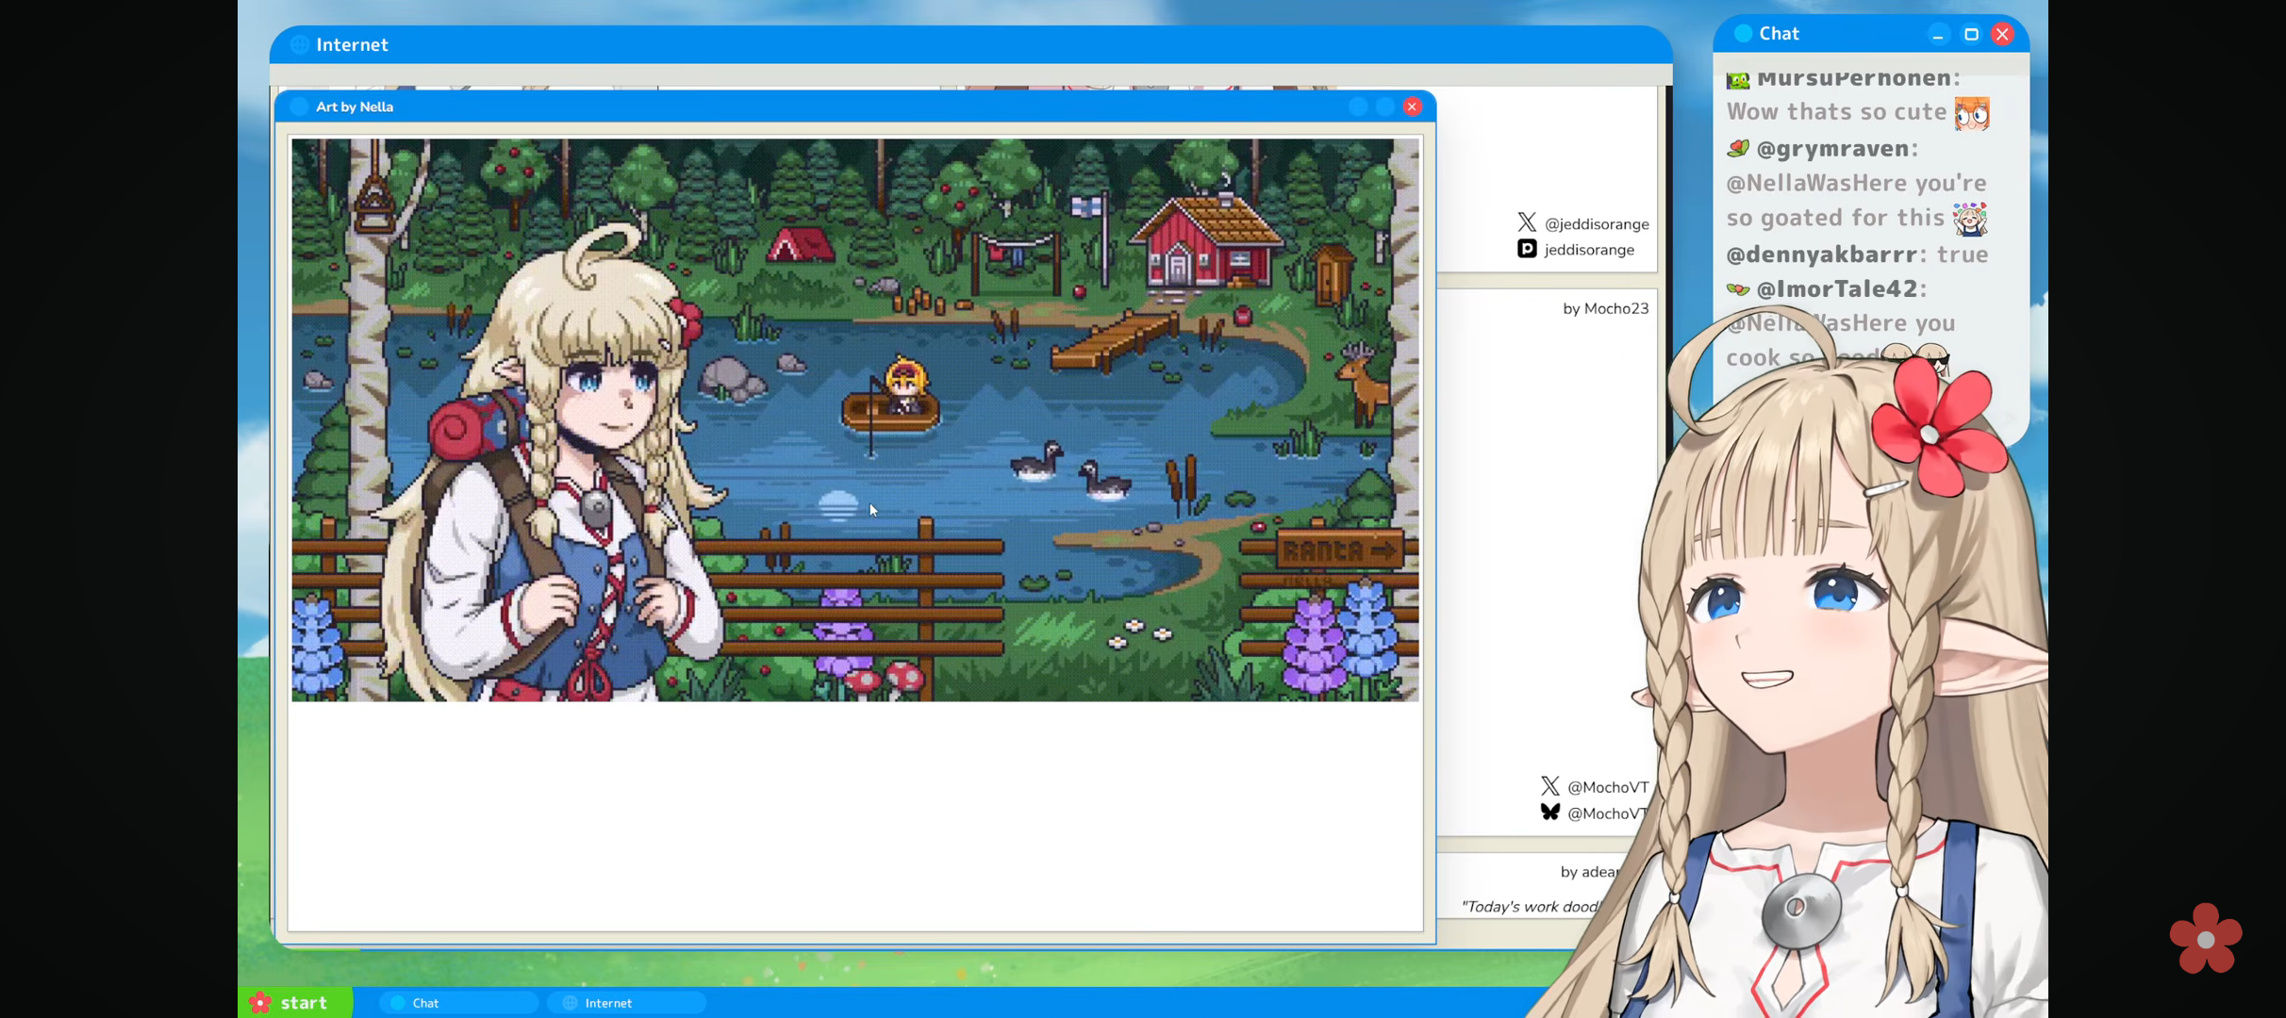Select the 'by Mocho23' credit text
This screenshot has height=1018, width=2286.
pyautogui.click(x=1605, y=308)
